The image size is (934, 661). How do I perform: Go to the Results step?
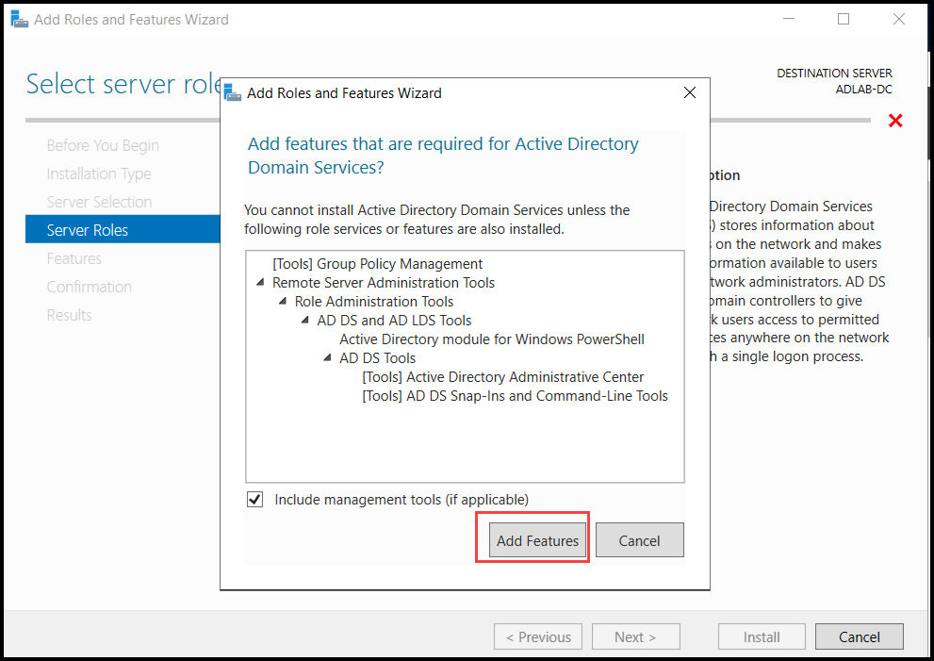click(69, 315)
